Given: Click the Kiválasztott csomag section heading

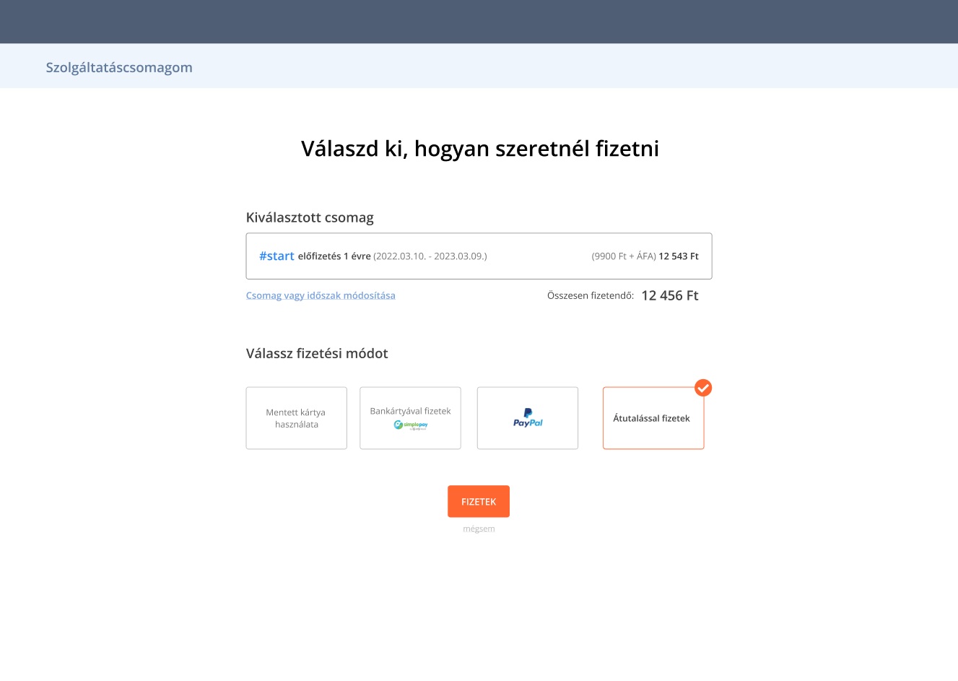Looking at the screenshot, I should pos(310,217).
